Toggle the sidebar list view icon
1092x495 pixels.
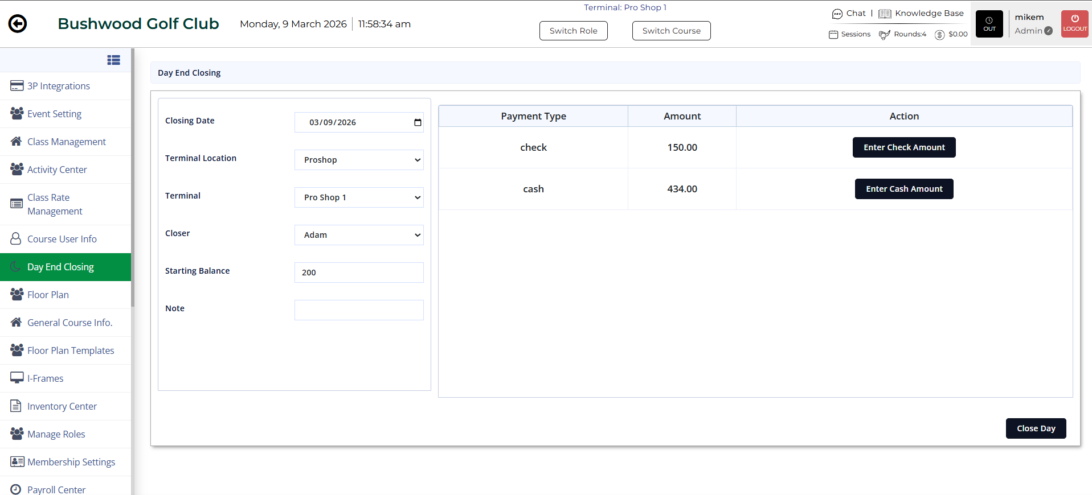click(113, 60)
